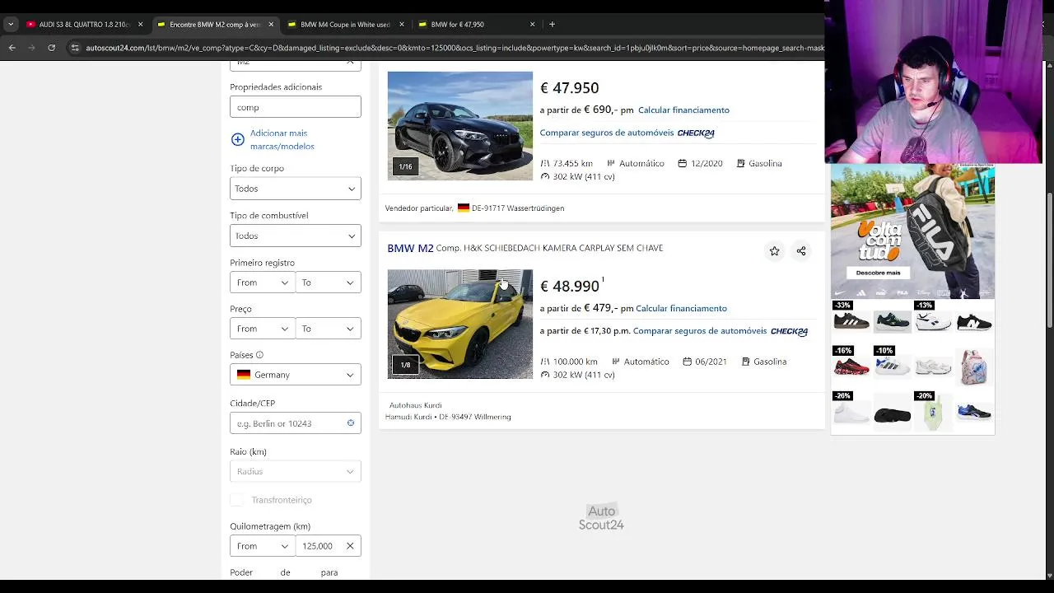This screenshot has width=1054, height=593.
Task: Open site information icon in address bar
Action: pyautogui.click(x=75, y=48)
